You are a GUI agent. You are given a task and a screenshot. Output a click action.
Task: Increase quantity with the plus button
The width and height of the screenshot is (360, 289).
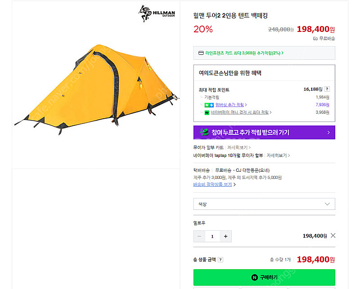click(225, 236)
